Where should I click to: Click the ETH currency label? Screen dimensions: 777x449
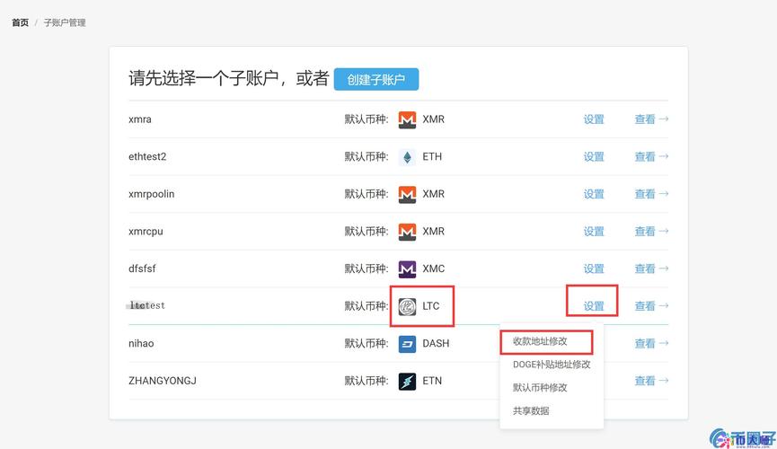pyautogui.click(x=431, y=157)
